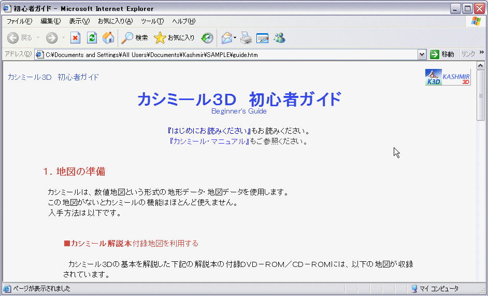Click the マイ コンピュータ zone icon in status bar

pos(414,289)
